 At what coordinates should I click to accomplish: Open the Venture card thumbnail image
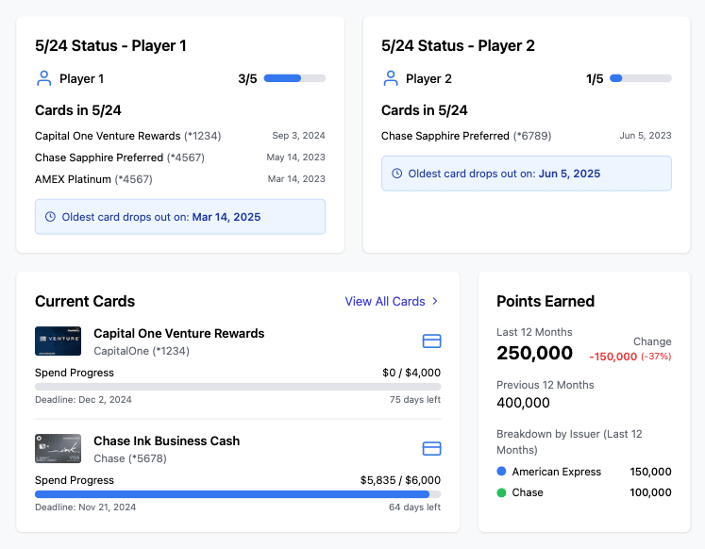pyautogui.click(x=58, y=341)
